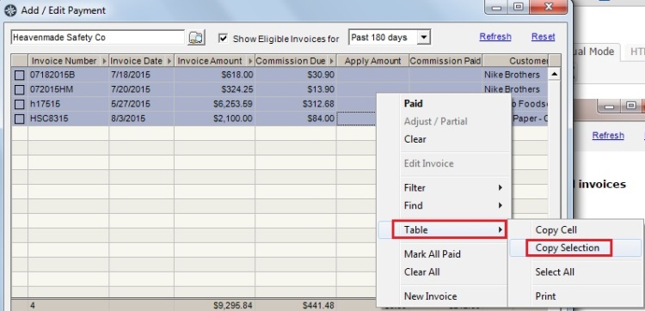Viewport: 645px width, 311px height.
Task: Minimize the Add / Edit Payment window
Action: [x=497, y=7]
